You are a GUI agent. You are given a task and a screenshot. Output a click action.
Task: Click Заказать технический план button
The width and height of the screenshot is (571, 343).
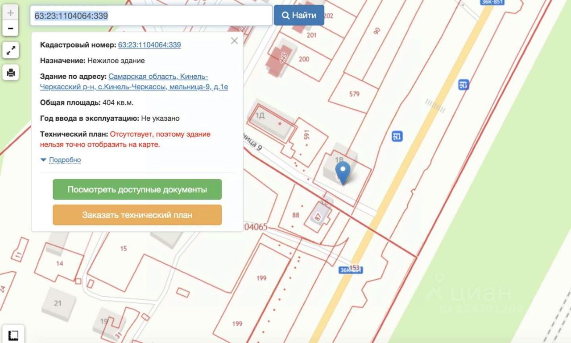tap(137, 215)
